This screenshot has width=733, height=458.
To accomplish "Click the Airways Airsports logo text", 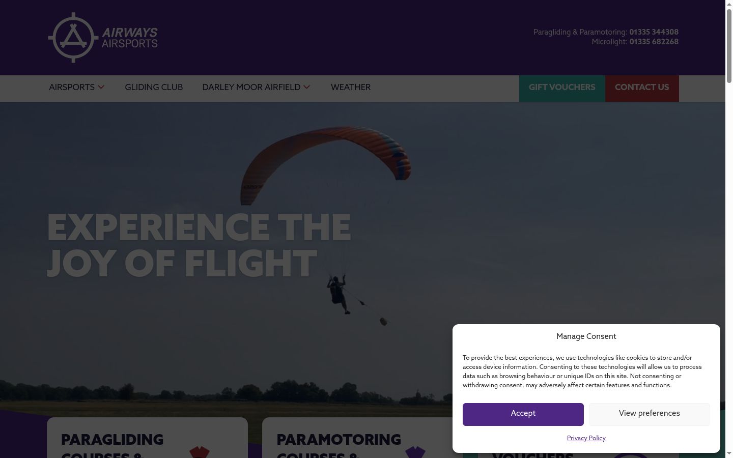I will [130, 38].
